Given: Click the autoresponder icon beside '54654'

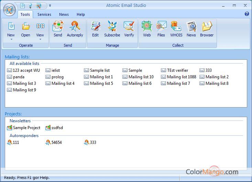Looking at the screenshot, I should (x=48, y=142).
